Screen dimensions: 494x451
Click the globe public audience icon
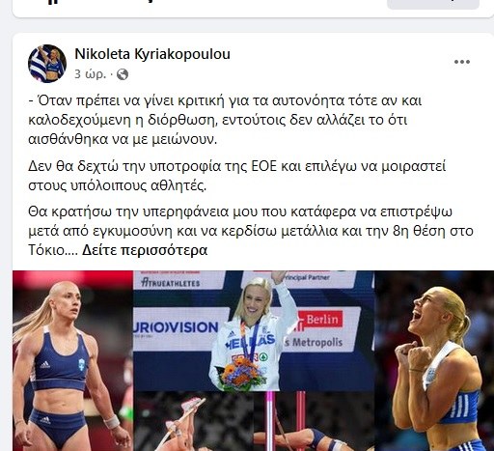pyautogui.click(x=123, y=74)
